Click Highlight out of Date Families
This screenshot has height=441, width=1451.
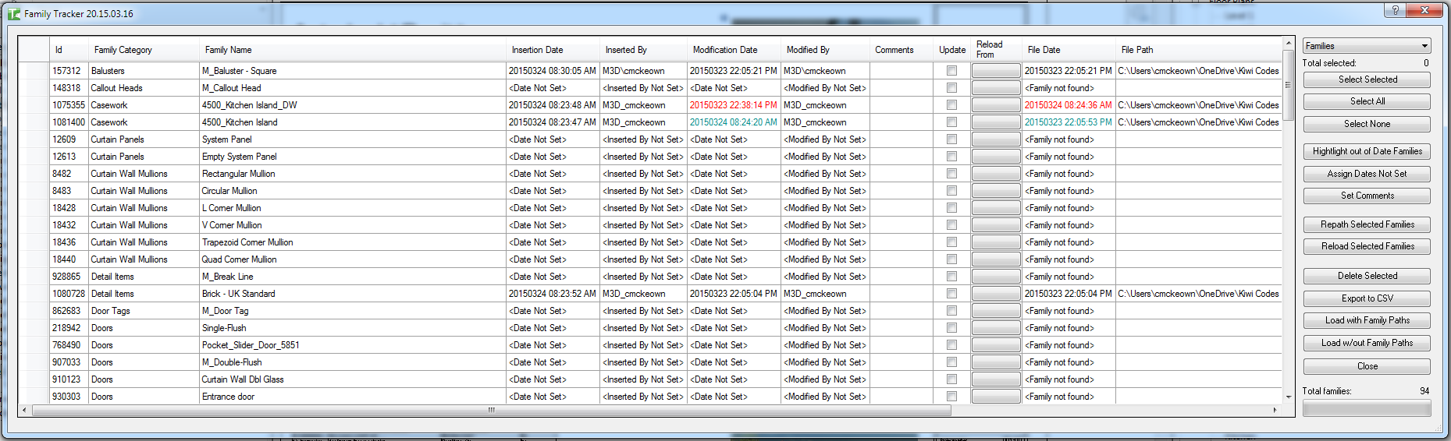[x=1367, y=151]
